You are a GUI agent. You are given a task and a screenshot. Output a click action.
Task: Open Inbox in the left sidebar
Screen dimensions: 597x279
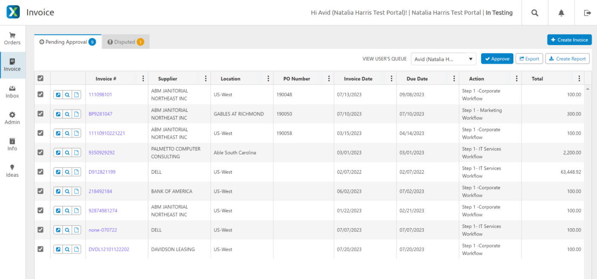[12, 92]
